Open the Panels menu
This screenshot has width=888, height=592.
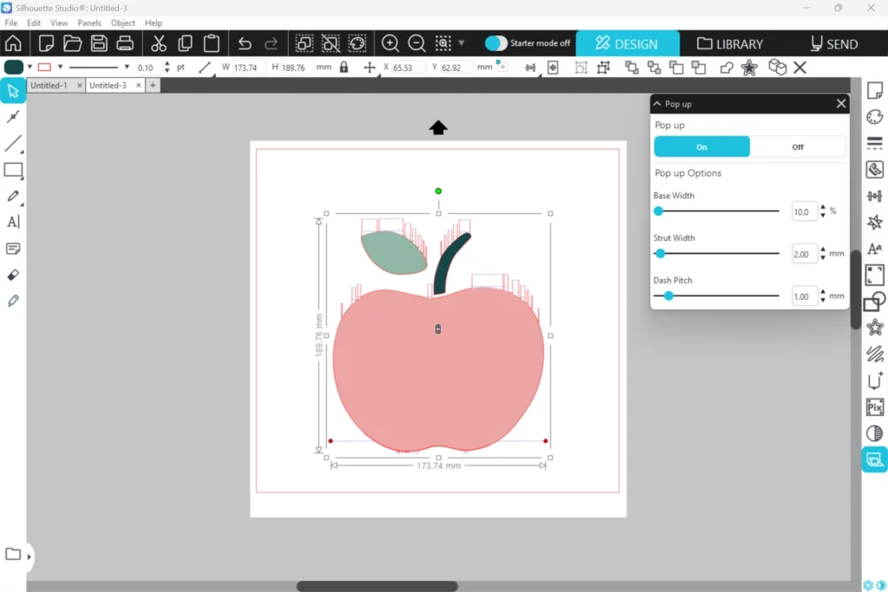point(89,23)
